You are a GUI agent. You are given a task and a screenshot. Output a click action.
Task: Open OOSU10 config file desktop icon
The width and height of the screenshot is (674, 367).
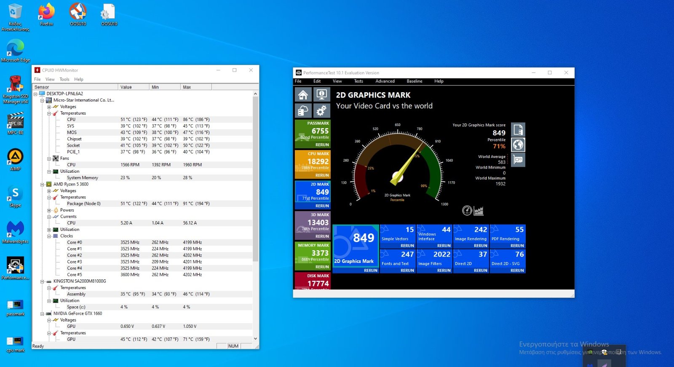click(x=109, y=15)
